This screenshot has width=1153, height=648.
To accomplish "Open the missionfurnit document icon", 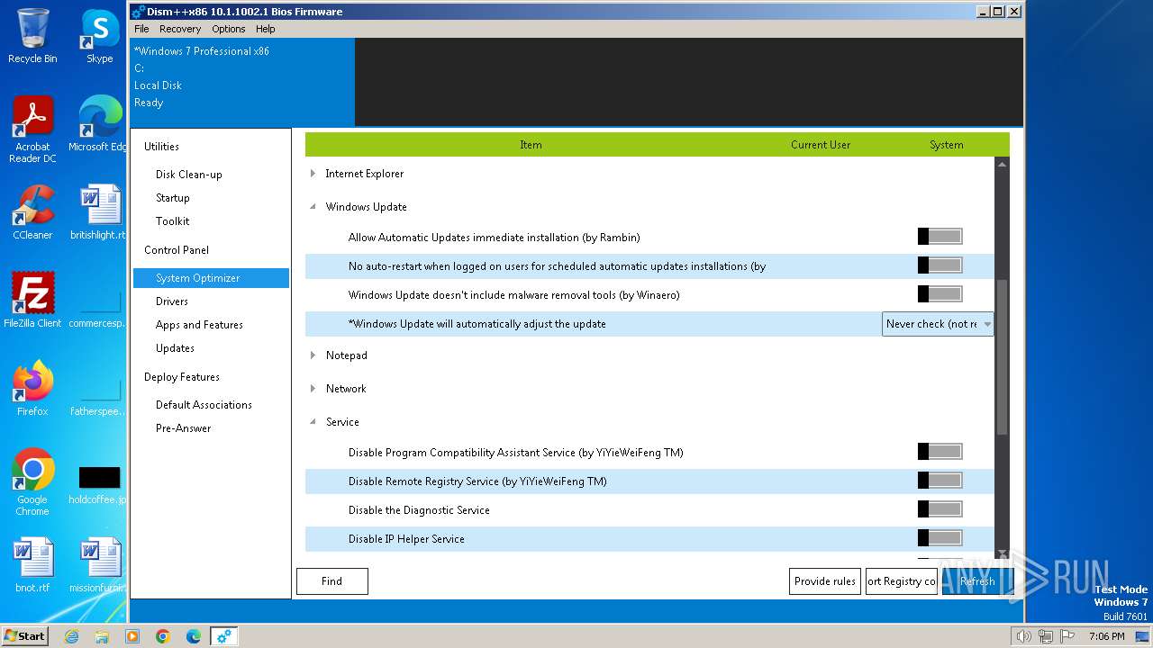I will [100, 565].
